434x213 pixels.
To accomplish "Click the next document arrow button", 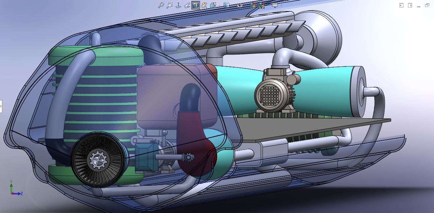I will [410, 5].
